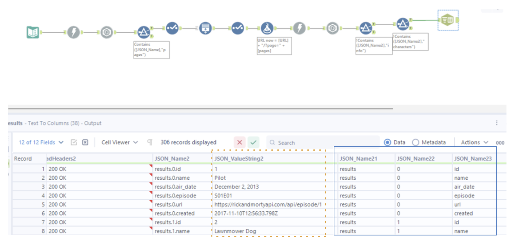Image resolution: width=520 pixels, height=246 pixels.
Task: Click the "Contains([JSON_Name],"pages")" annotation
Action: 151,50
